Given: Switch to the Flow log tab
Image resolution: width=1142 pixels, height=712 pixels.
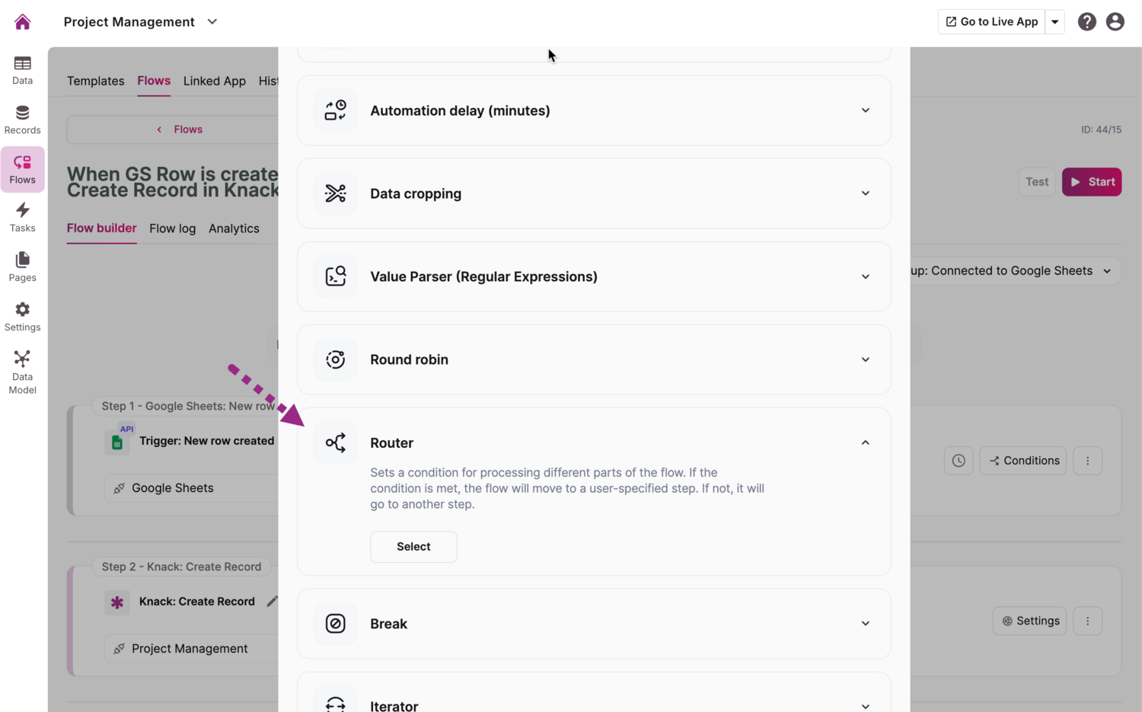Looking at the screenshot, I should click(x=172, y=228).
